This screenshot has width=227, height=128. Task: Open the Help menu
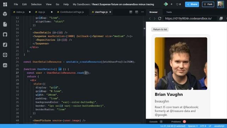tap(66, 4)
